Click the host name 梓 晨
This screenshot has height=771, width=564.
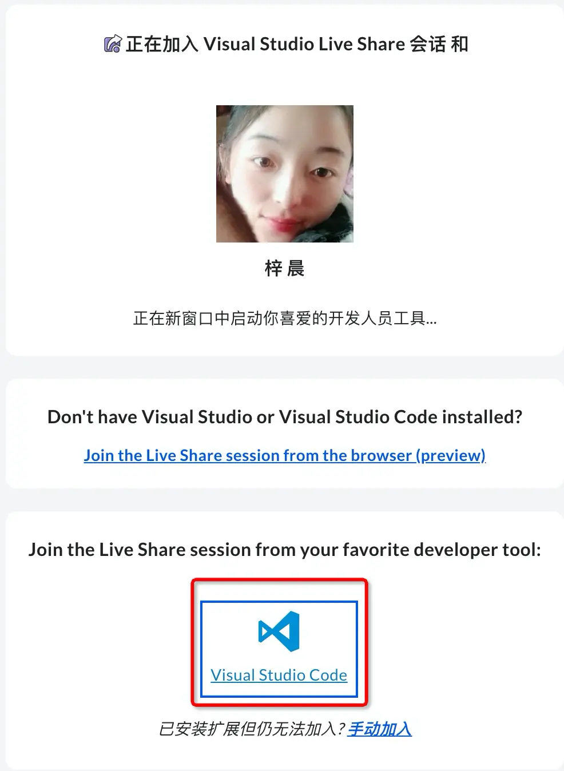point(285,268)
